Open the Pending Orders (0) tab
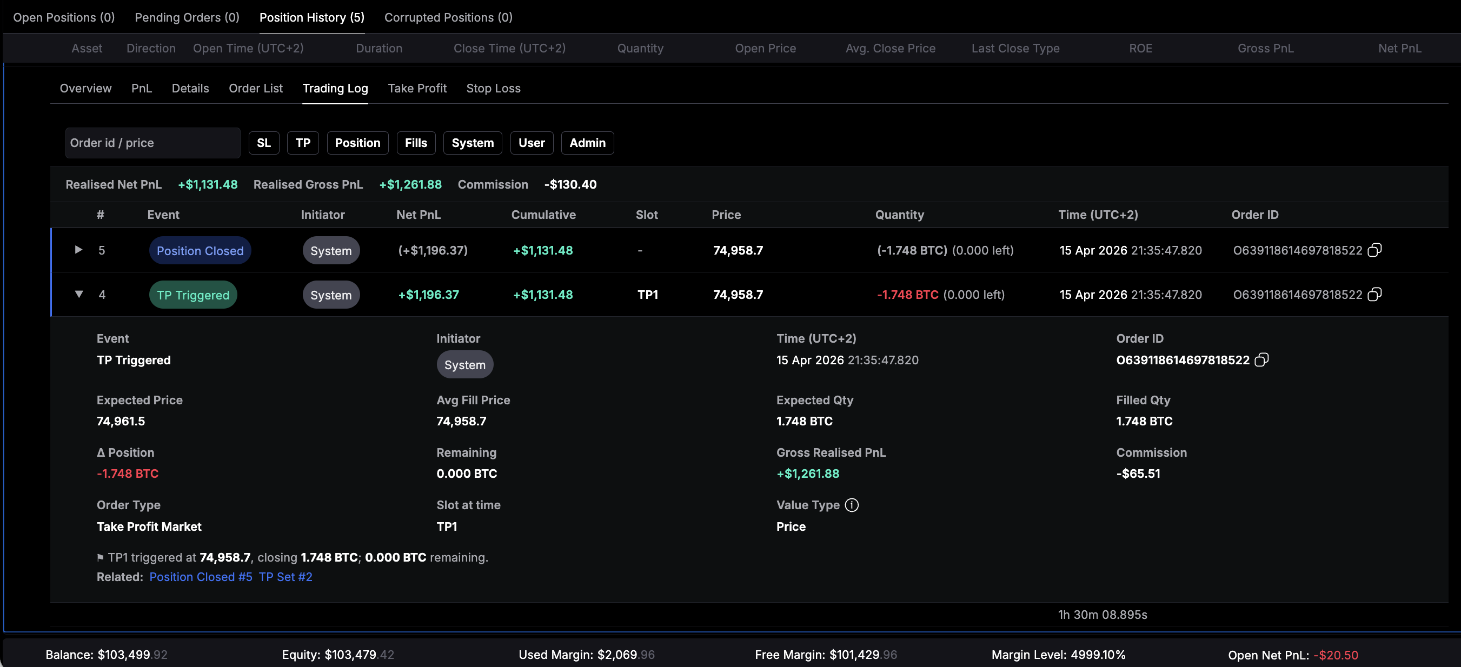The width and height of the screenshot is (1461, 667). coord(187,18)
